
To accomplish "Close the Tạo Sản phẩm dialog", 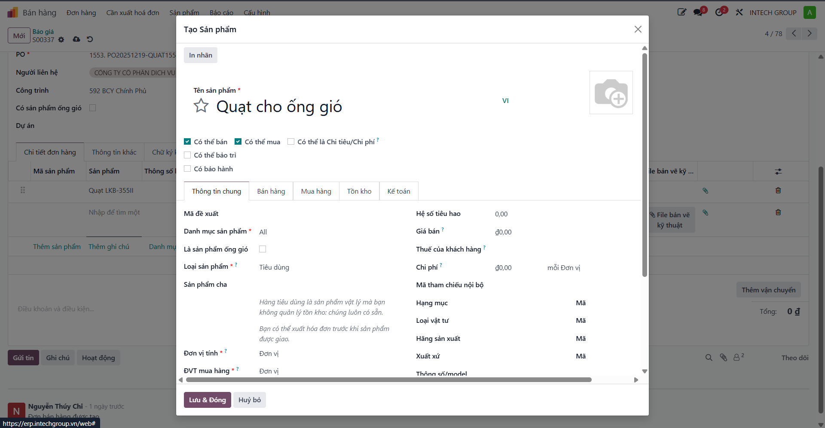I will click(638, 29).
